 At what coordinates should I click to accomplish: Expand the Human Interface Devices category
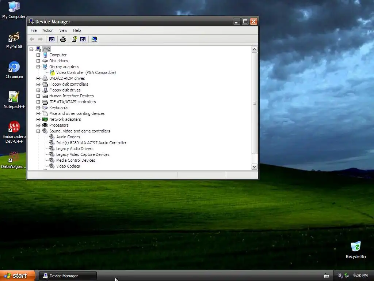point(38,96)
